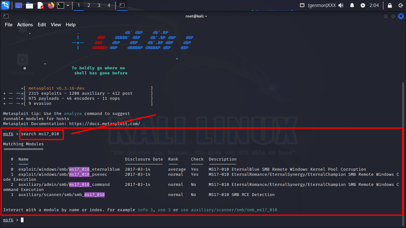Click the 'analyze' command word in tip
Screen dimensions: 406x228
73,114
